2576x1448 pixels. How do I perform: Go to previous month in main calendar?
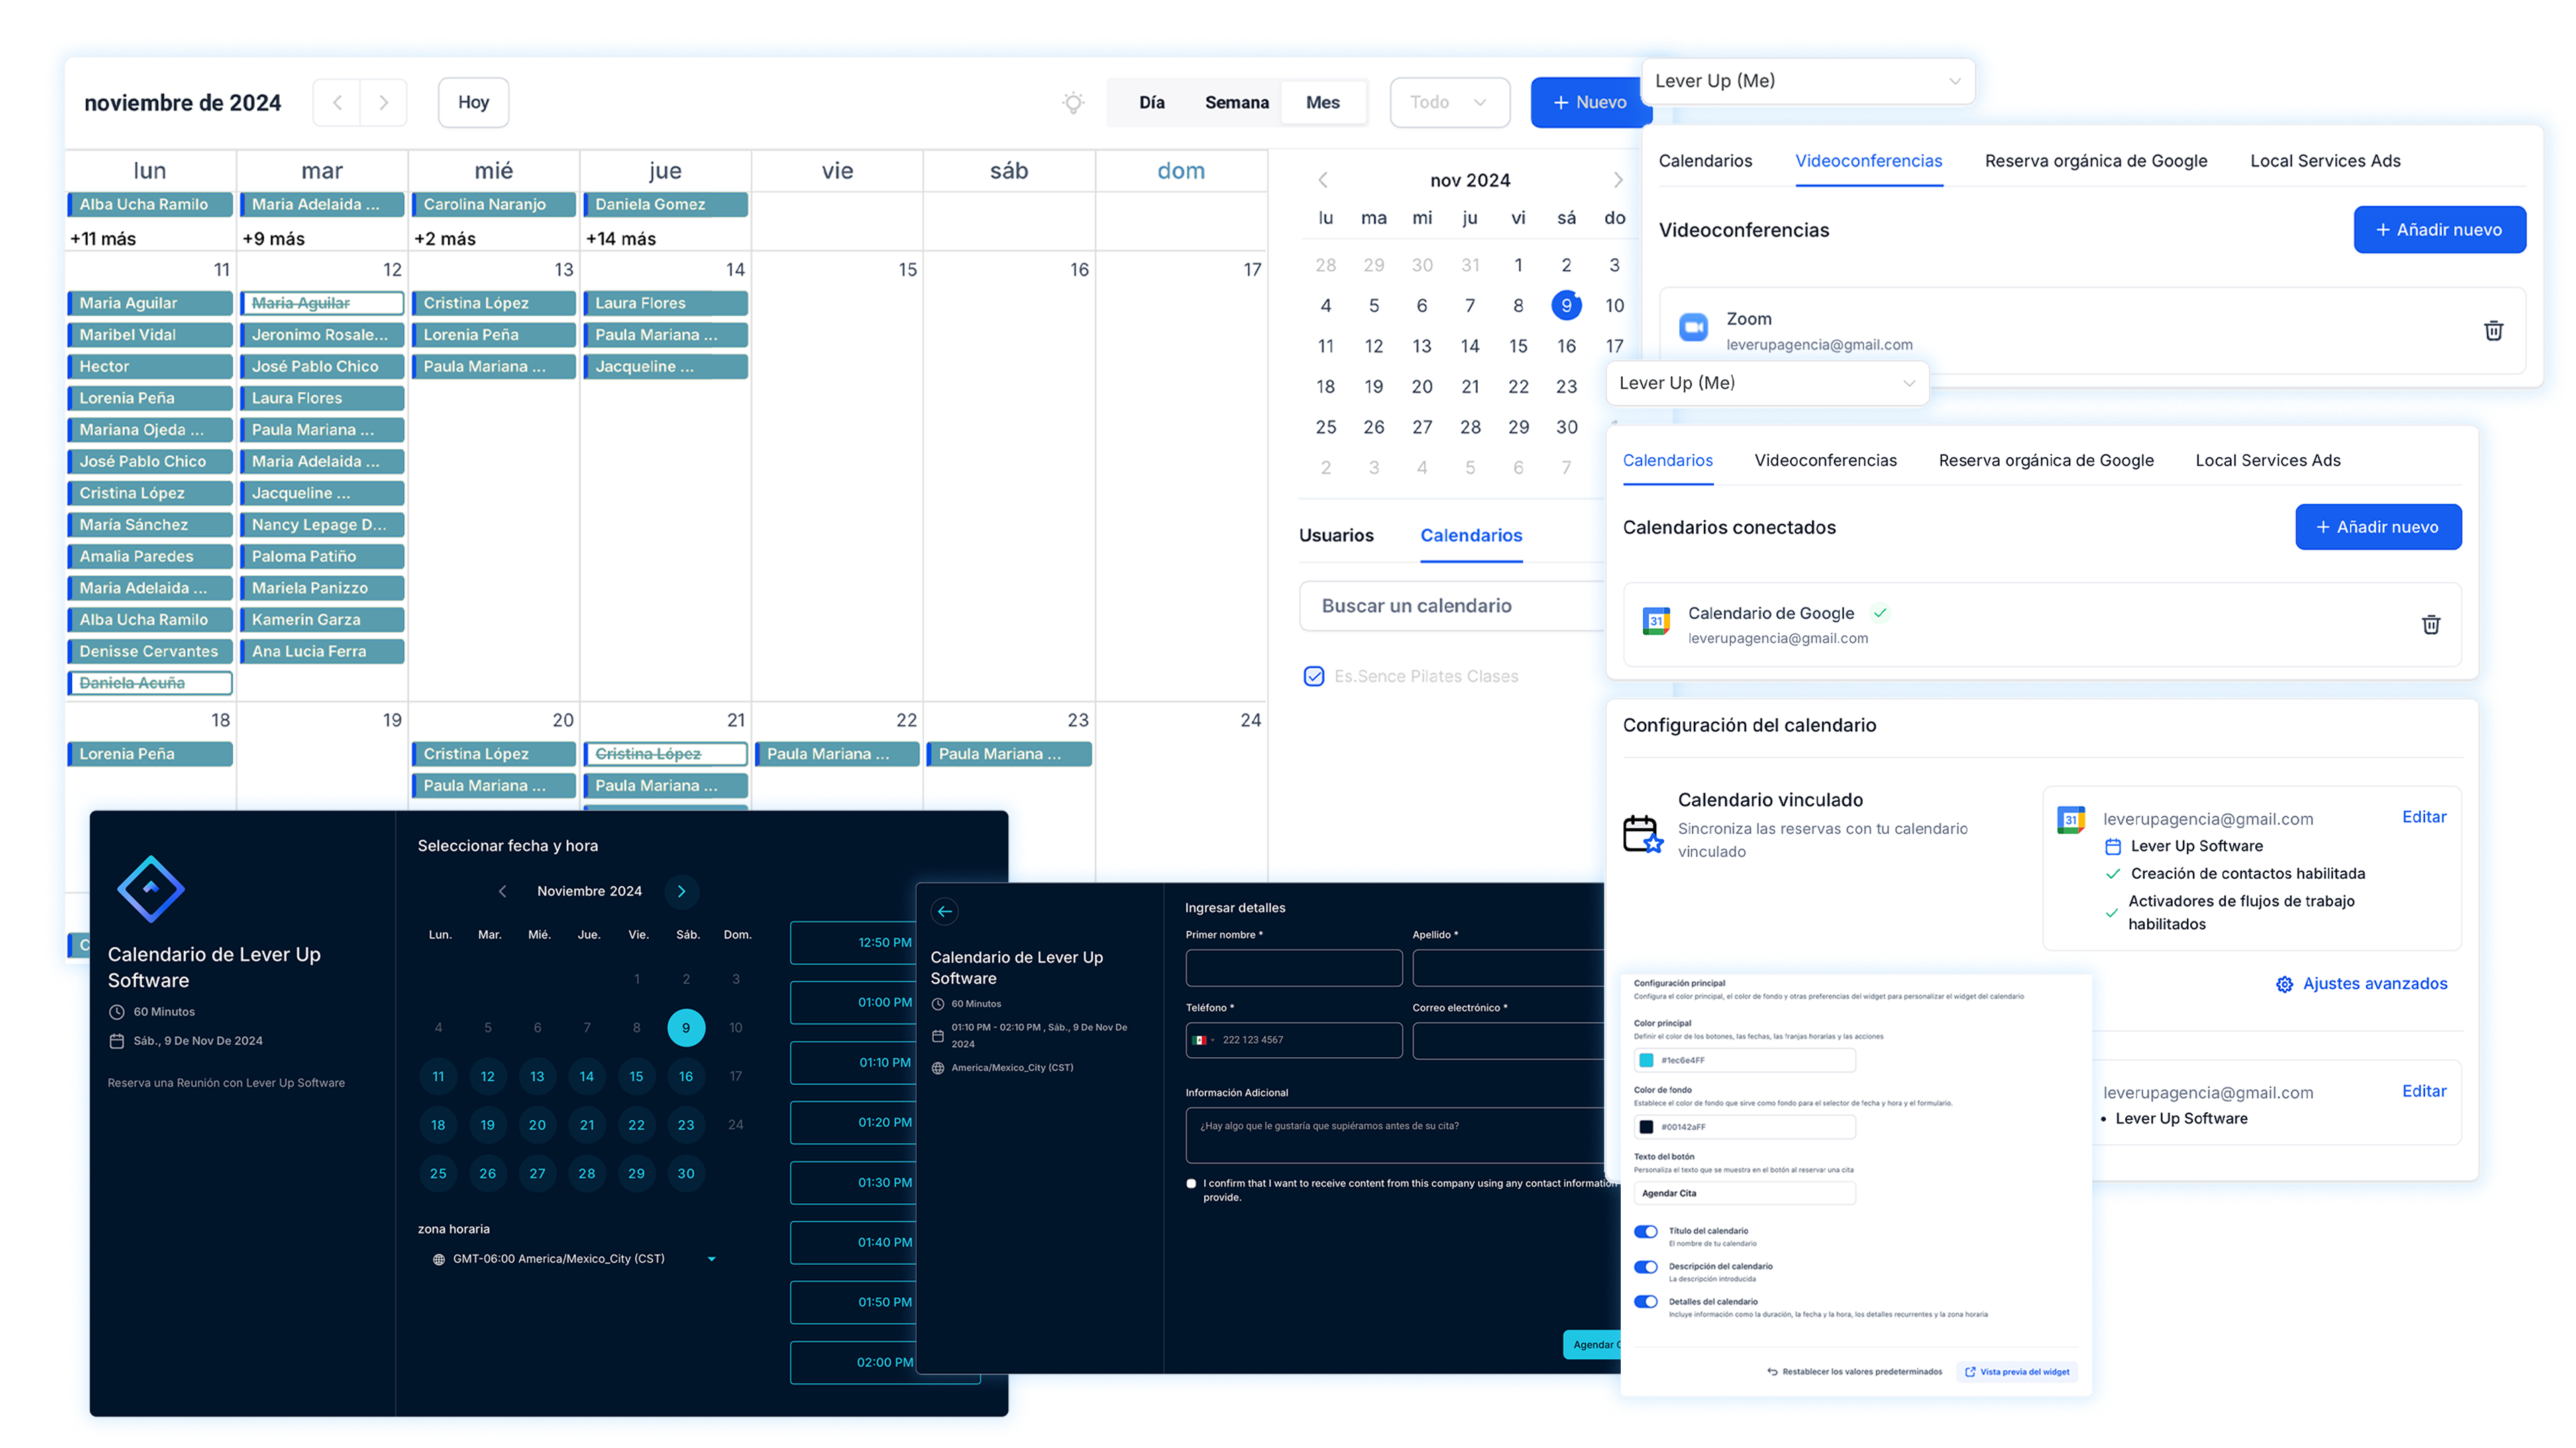(338, 103)
